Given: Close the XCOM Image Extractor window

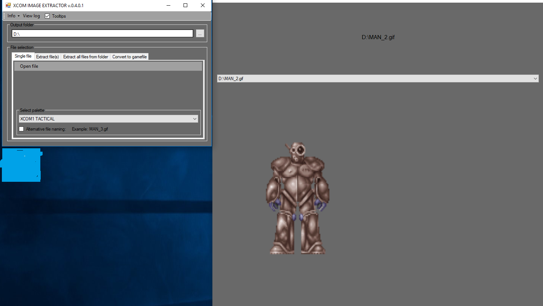Looking at the screenshot, I should pyautogui.click(x=203, y=5).
